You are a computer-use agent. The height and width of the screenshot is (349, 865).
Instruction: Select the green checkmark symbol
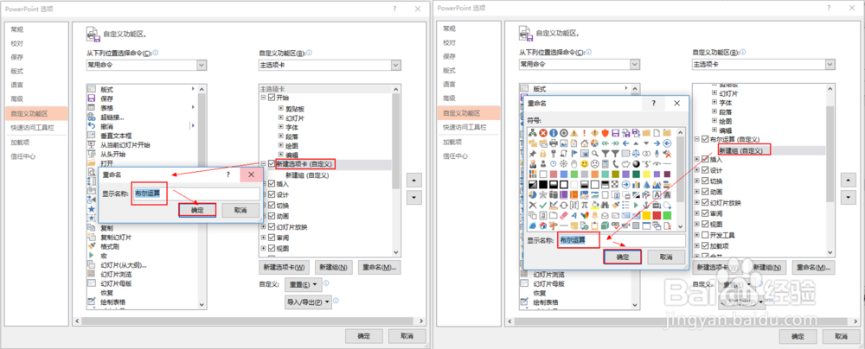coord(543,205)
